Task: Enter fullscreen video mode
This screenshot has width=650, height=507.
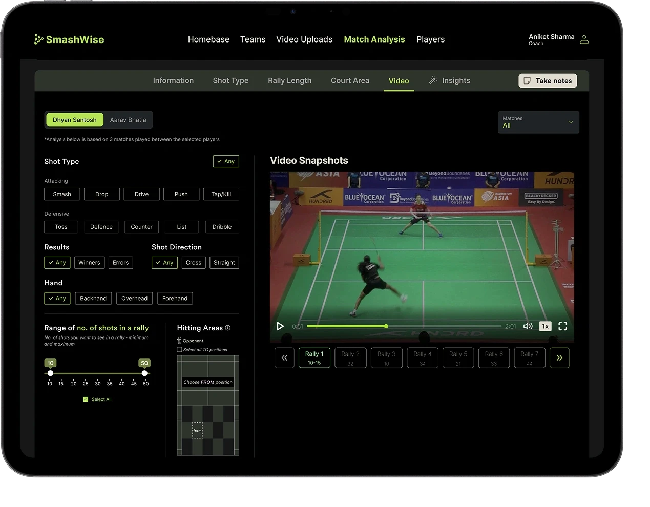Action: click(562, 326)
